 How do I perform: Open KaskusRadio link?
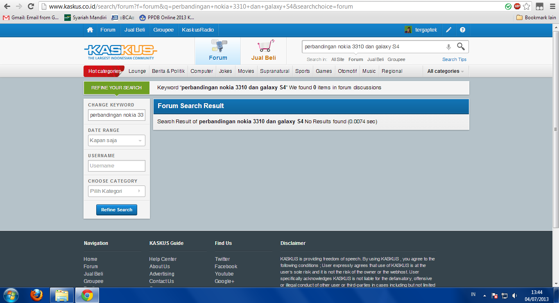tap(198, 30)
